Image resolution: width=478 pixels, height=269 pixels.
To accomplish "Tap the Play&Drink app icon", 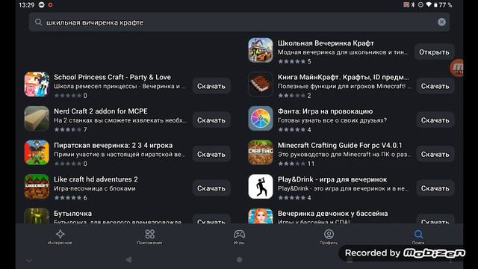I will [261, 187].
